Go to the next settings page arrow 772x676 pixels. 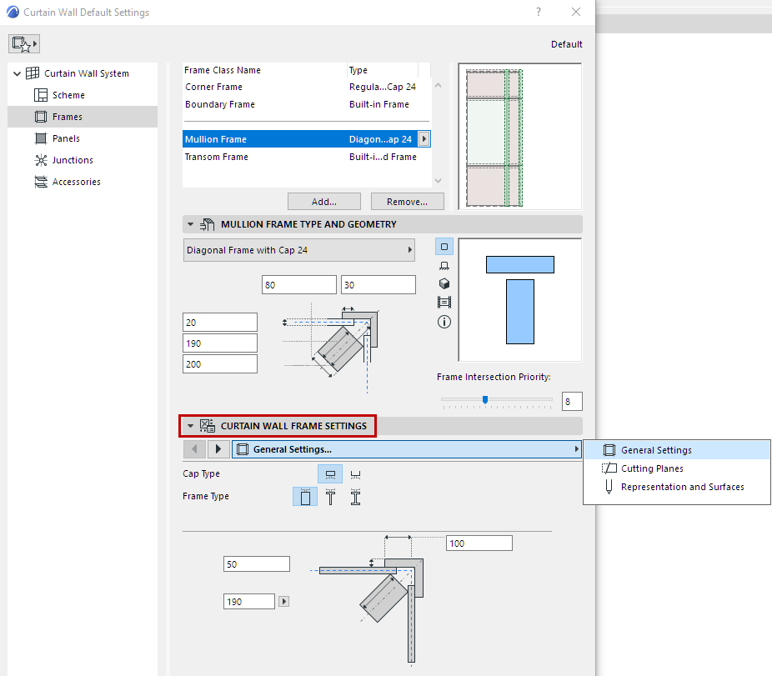(218, 449)
